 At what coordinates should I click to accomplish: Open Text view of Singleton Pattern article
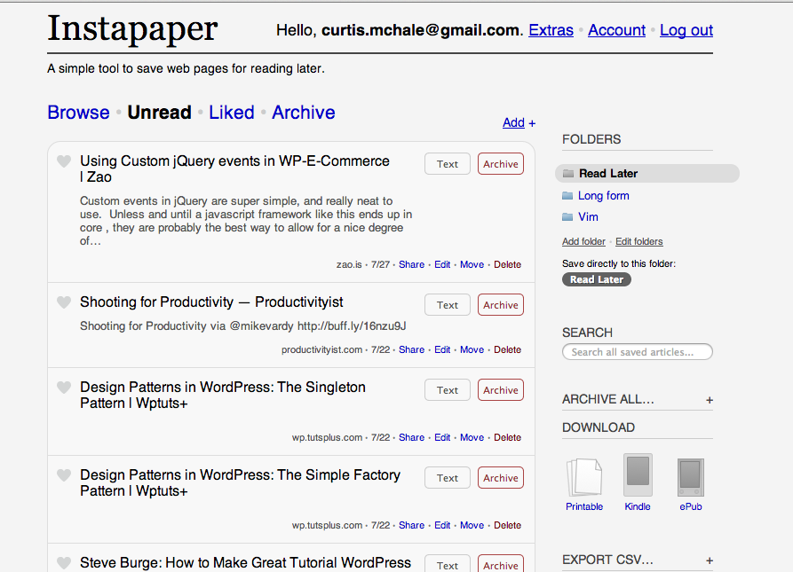(448, 390)
